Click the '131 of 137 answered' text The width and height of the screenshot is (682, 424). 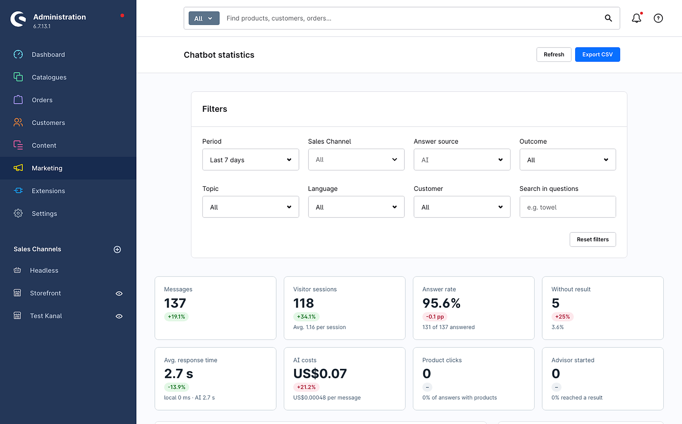pos(448,327)
